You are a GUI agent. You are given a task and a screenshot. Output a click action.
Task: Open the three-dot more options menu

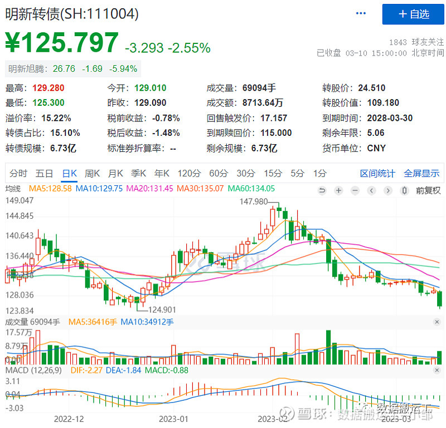click(361, 13)
